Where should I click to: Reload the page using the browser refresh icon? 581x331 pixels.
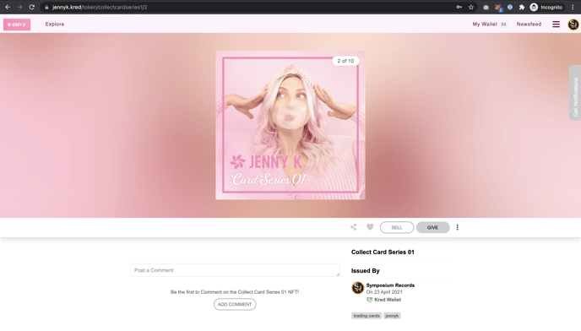click(x=32, y=7)
